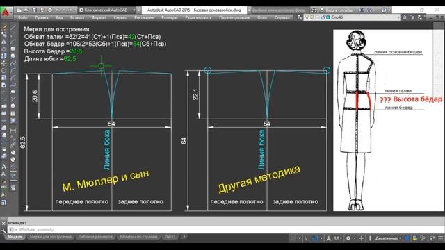Click the Make Object's Layer Current icon
This screenshot has height=250, width=445.
(x=405, y=17)
